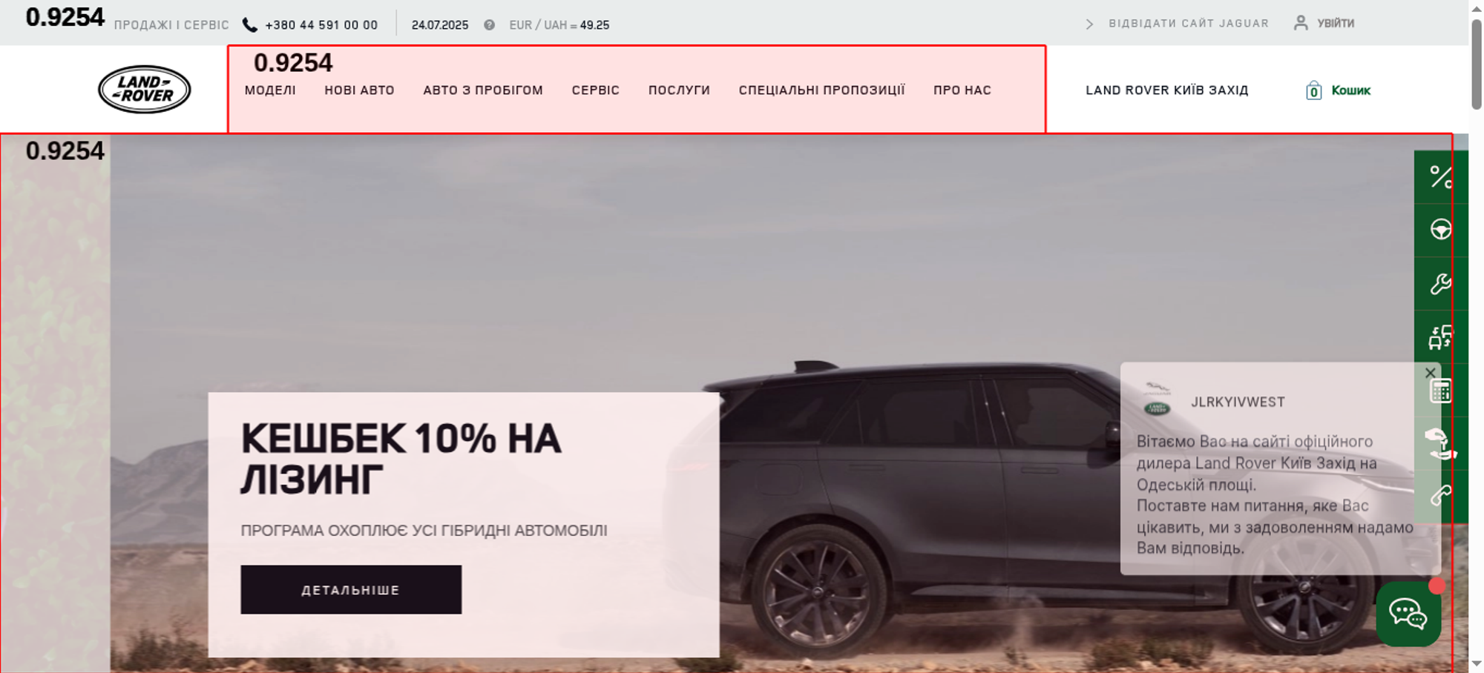Select the wrench service sidebar icon
1484x673 pixels.
pyautogui.click(x=1441, y=284)
